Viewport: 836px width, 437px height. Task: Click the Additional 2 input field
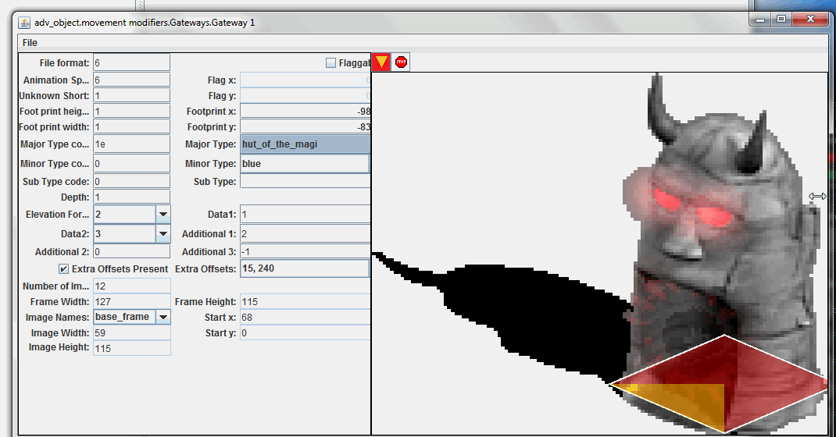(x=132, y=252)
